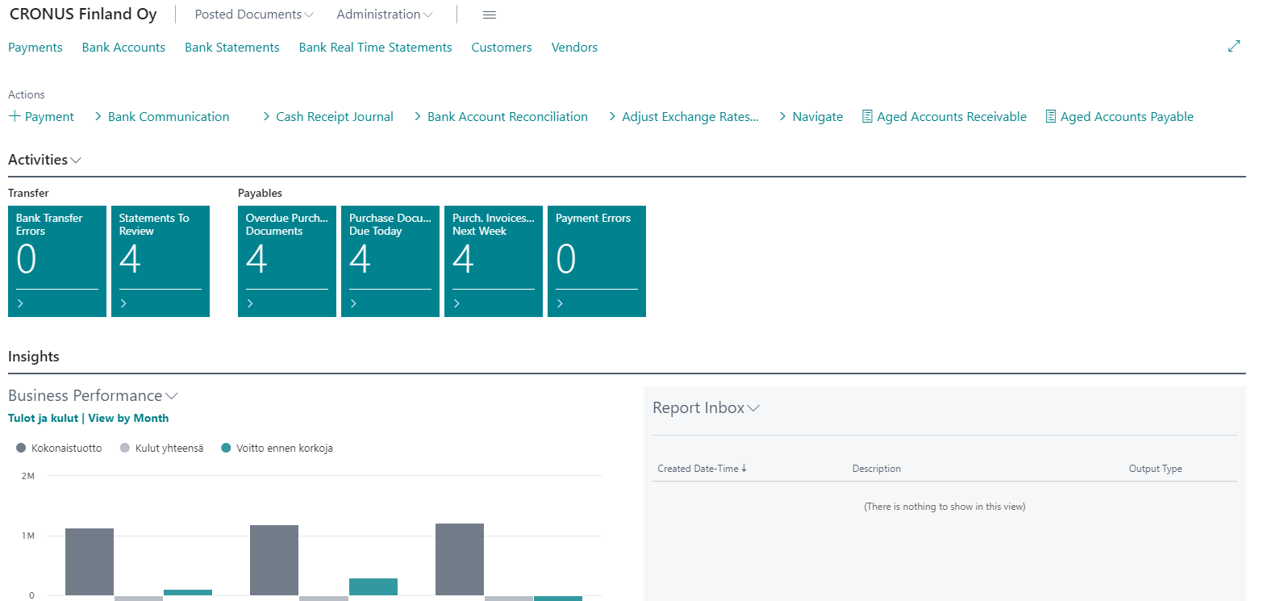
Task: Click the Aged Accounts Payable report icon
Action: click(x=1050, y=116)
